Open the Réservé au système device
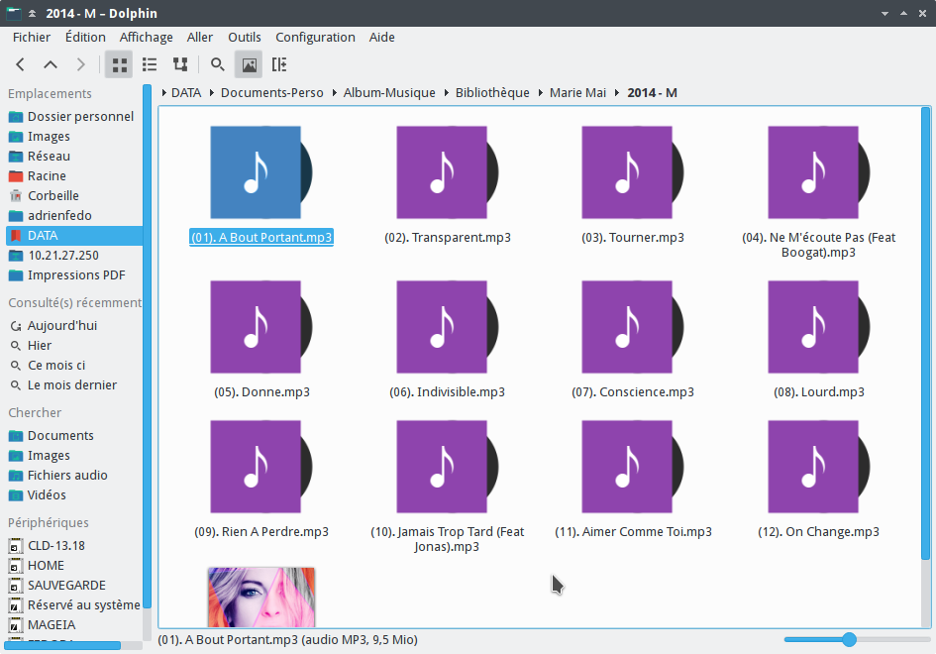Screen dimensions: 936x654 click(x=74, y=605)
